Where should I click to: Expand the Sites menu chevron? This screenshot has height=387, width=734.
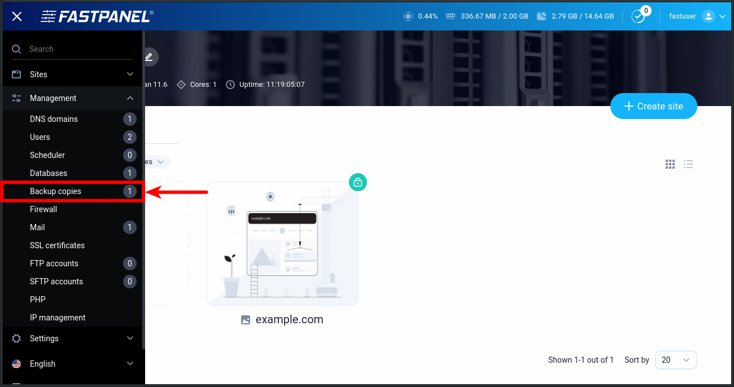click(130, 74)
